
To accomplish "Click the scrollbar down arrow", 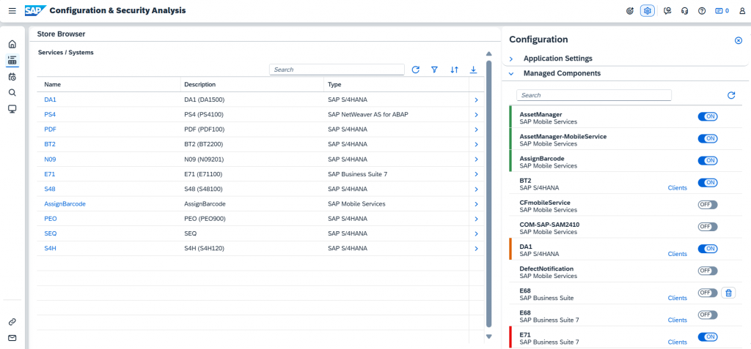I will [x=488, y=337].
